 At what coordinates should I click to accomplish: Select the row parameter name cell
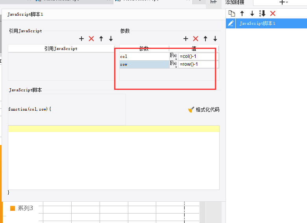tap(144, 64)
